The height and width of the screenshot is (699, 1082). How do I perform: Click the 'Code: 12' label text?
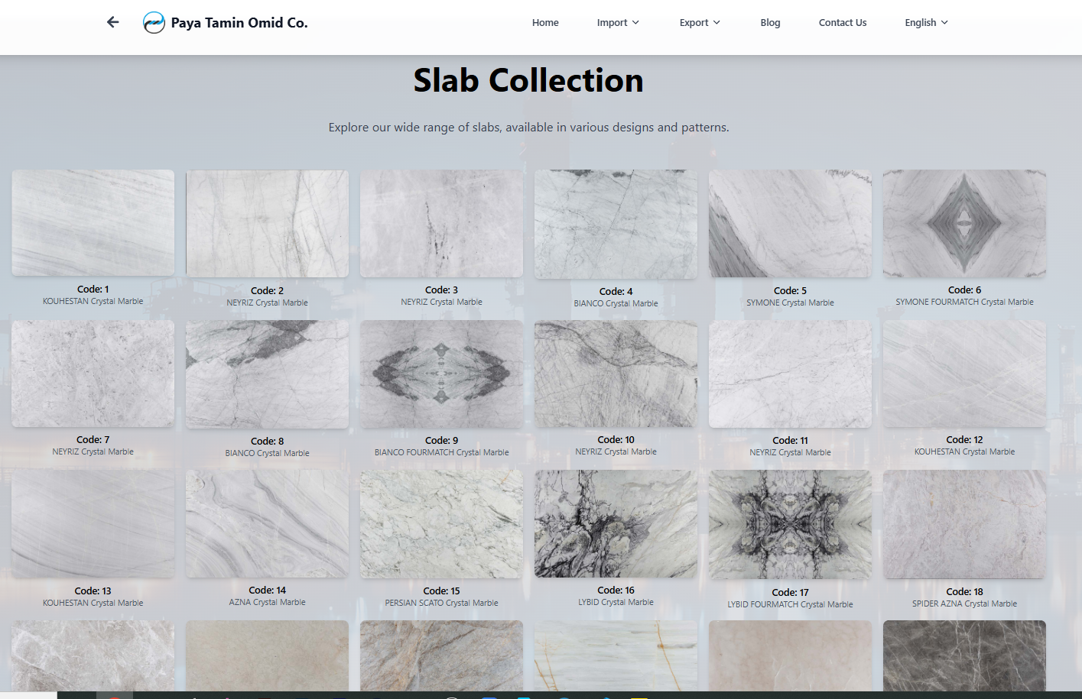click(965, 439)
